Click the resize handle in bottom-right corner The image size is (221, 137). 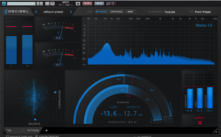coord(215,131)
